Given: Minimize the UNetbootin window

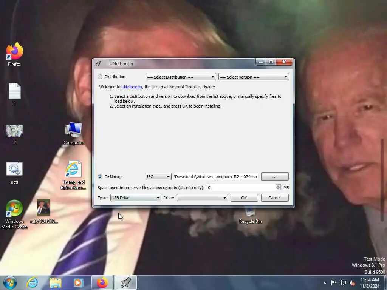Looking at the screenshot, I should 261,62.
